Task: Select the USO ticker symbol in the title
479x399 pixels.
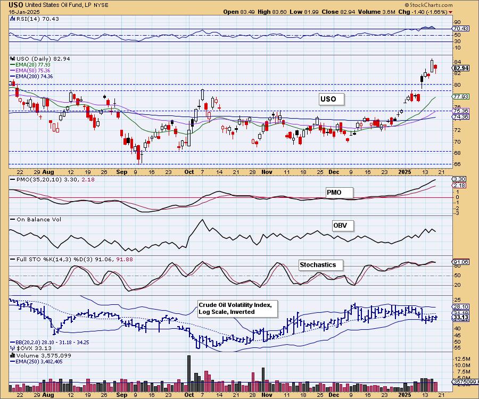Action: tap(16, 5)
